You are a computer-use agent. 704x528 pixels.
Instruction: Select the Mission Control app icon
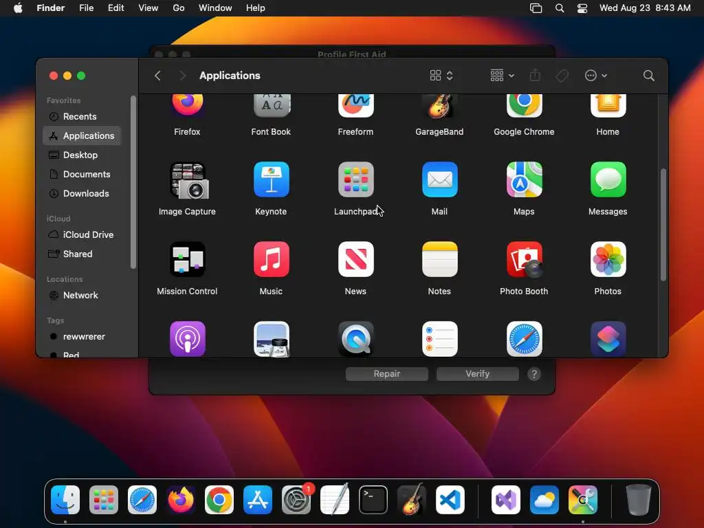click(187, 259)
